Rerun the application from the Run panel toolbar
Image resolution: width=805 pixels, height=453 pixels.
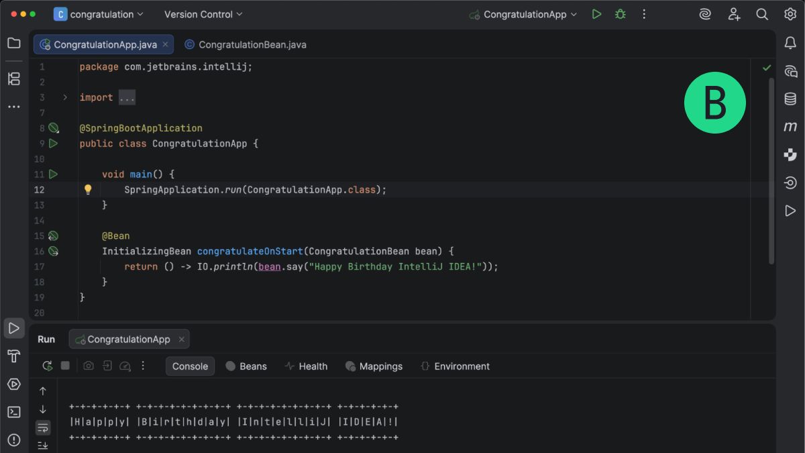tap(46, 366)
